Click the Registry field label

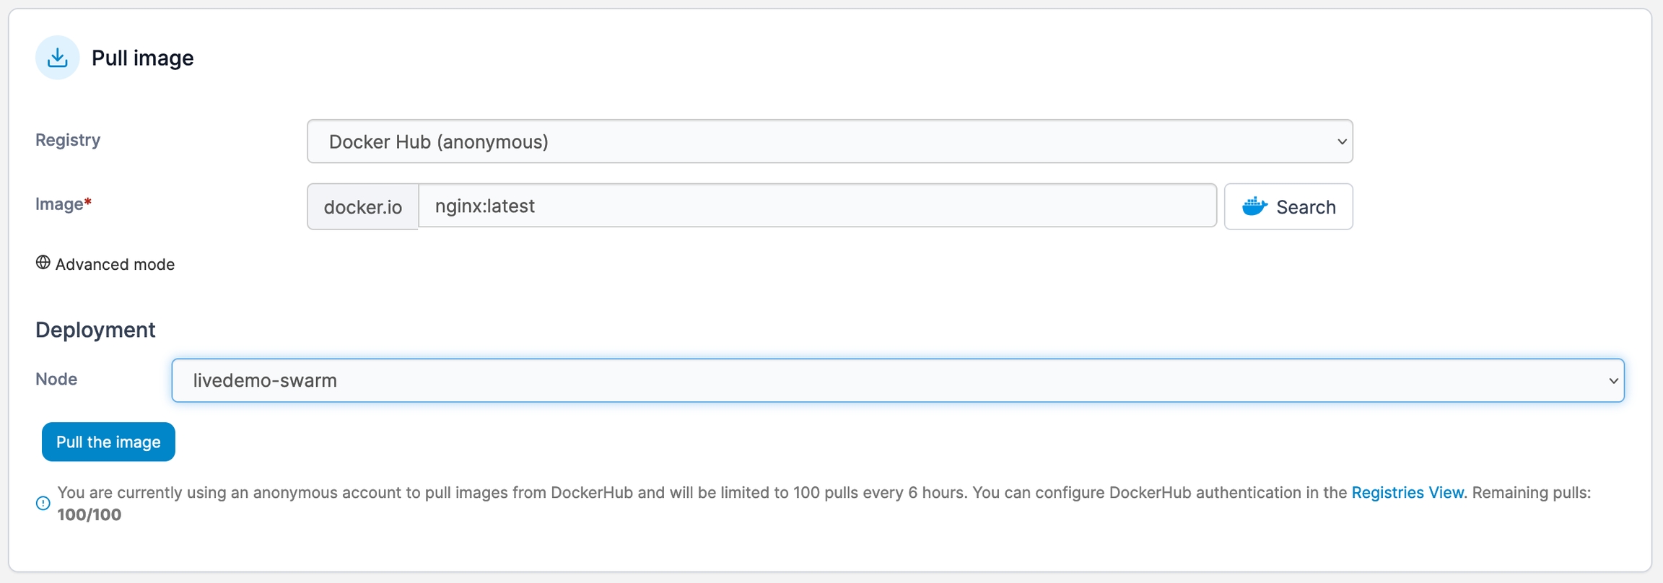click(68, 140)
